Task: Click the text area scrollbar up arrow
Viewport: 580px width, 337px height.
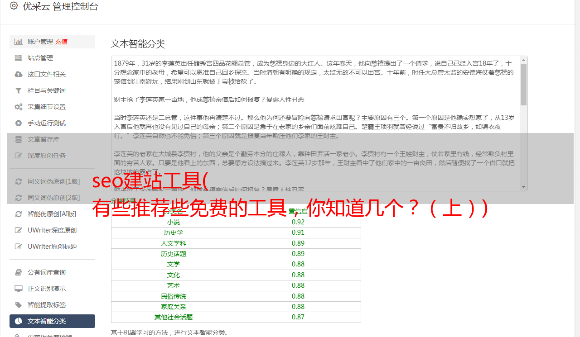Action: coord(523,60)
